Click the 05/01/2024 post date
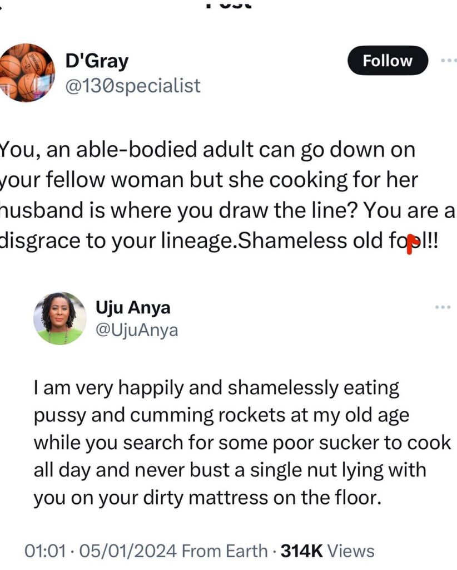This screenshot has width=457, height=570. 129,551
